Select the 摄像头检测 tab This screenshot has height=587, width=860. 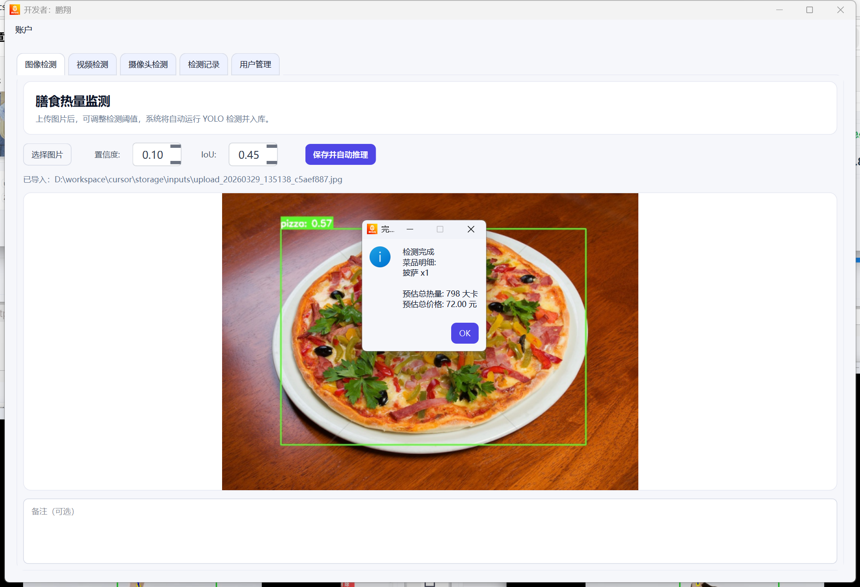(148, 65)
